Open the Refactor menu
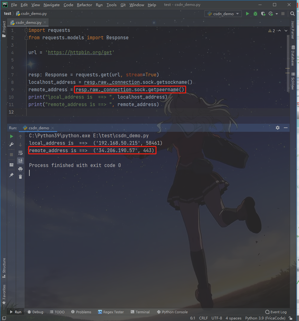This screenshot has height=321, width=299. (x=84, y=5)
